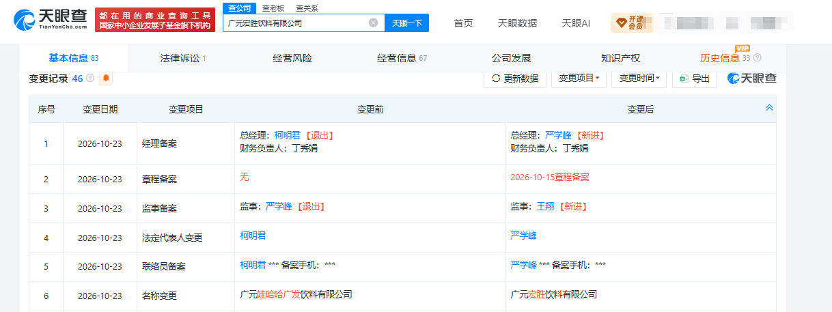Image resolution: width=832 pixels, height=312 pixels.
Task: Open 柯明君 link in the 法定代表人变更 row
Action: tap(253, 236)
